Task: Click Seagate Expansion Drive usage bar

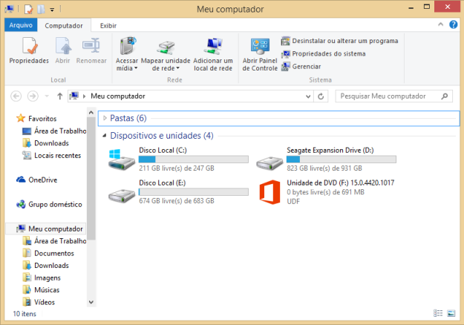Action: pos(342,160)
